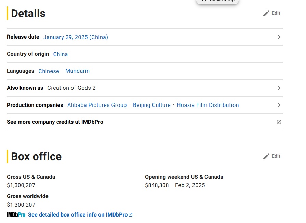The width and height of the screenshot is (306, 223).
Task: Open See detailed box office info on IMDbPro
Action: (78, 214)
